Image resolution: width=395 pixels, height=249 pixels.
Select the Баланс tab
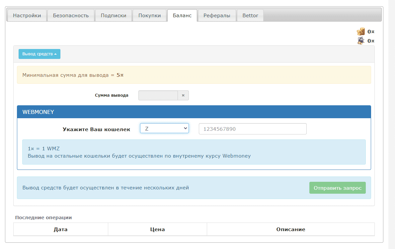point(182,16)
